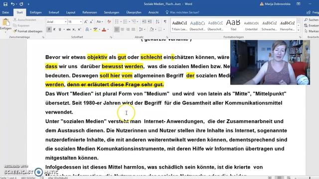This screenshot has width=319, height=179.
Task: Justify the text alignment
Action: 133,30
